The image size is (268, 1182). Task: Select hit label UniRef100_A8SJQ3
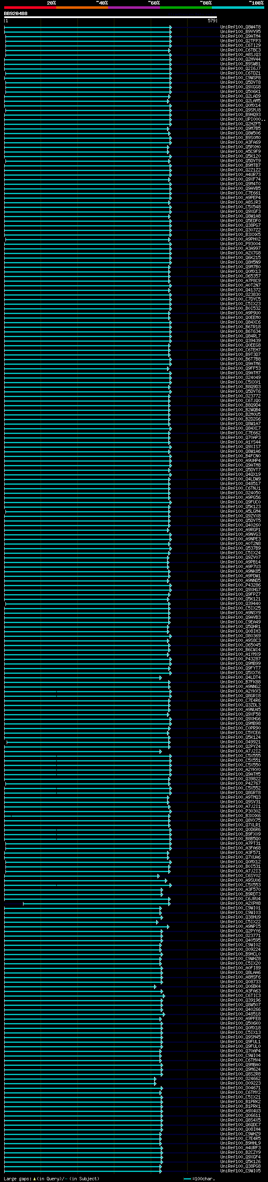tap(240, 55)
